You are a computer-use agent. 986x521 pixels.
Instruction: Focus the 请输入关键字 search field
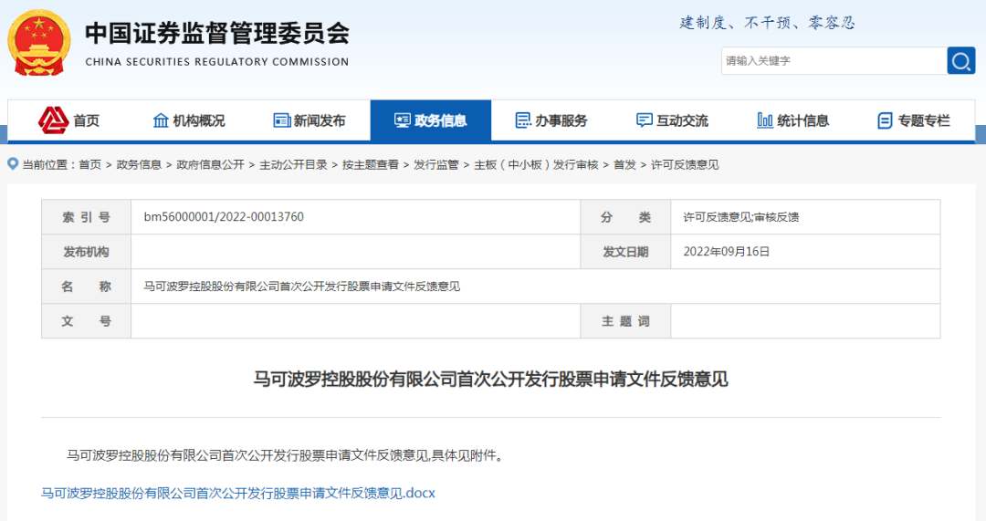834,61
